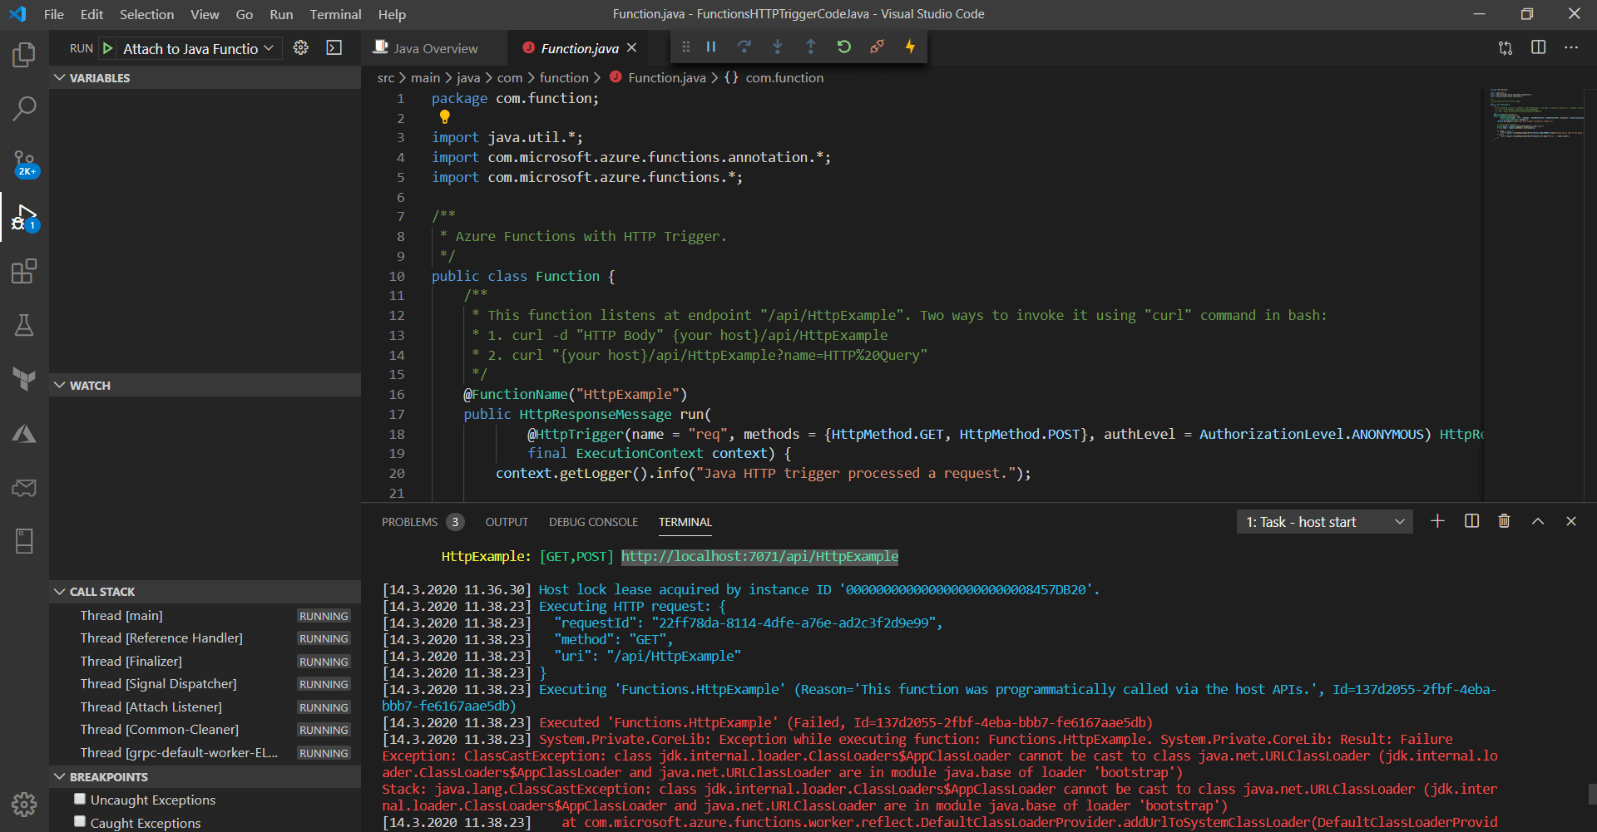The height and width of the screenshot is (832, 1597).
Task: Click the 'main' breadcrumb segment
Action: point(425,77)
